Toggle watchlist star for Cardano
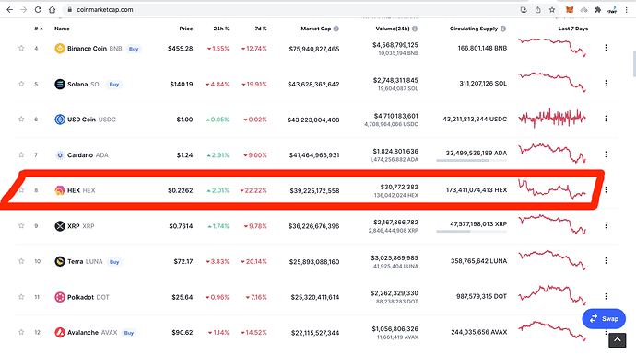 coord(21,154)
